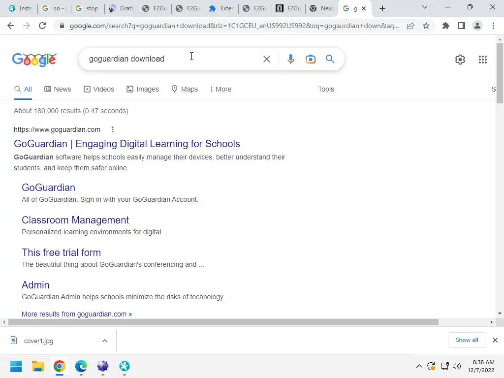Open the GoGuardian sitelink
The width and height of the screenshot is (504, 378).
click(x=49, y=188)
